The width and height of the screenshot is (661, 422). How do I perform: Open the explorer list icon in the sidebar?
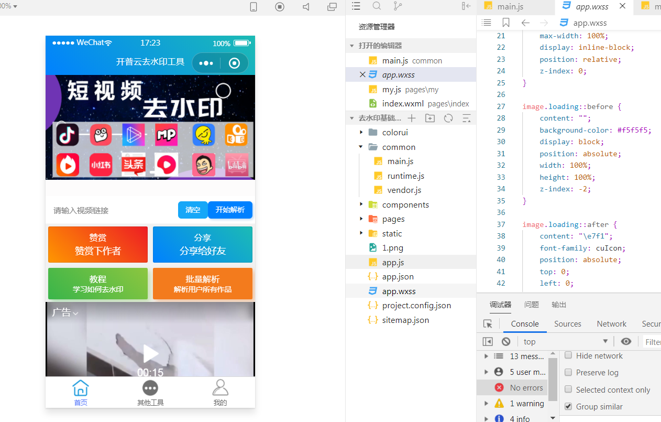(x=356, y=6)
